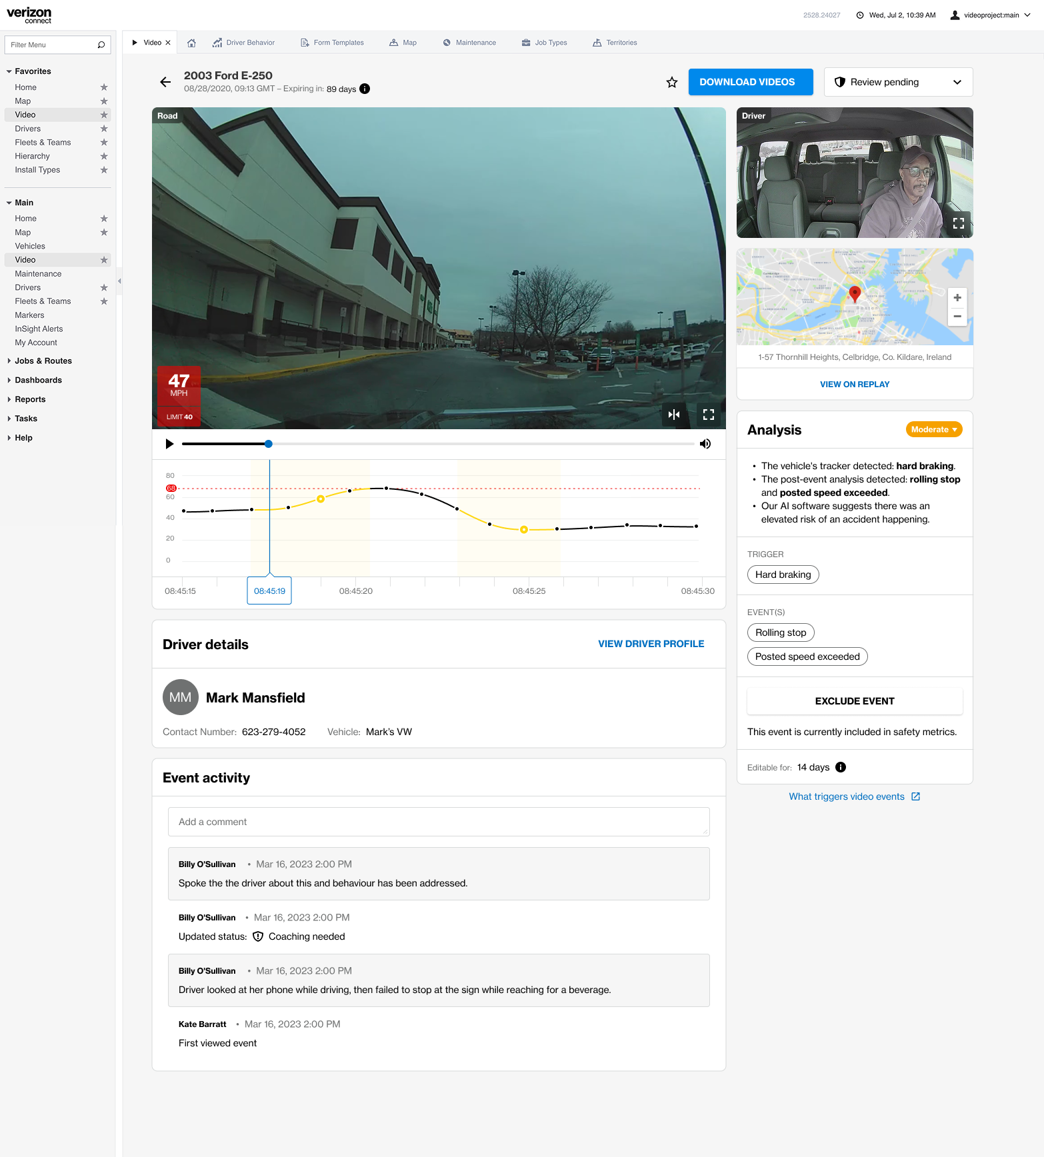The image size is (1044, 1157).
Task: Click Hard braking trigger chip
Action: click(x=783, y=575)
